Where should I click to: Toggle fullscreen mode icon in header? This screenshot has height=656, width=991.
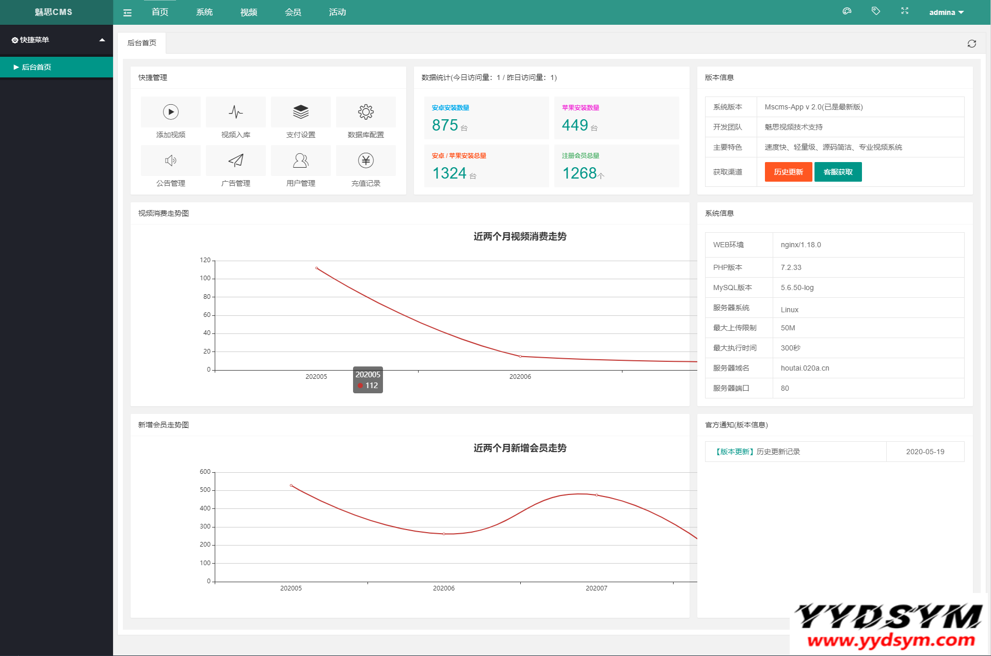tap(905, 11)
